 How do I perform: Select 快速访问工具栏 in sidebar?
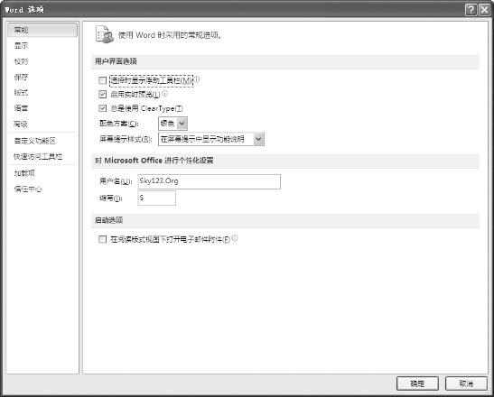[x=38, y=156]
